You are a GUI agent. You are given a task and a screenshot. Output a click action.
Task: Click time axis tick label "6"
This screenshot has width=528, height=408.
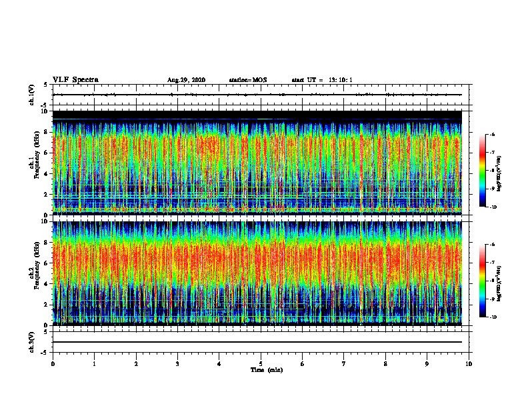(x=302, y=364)
